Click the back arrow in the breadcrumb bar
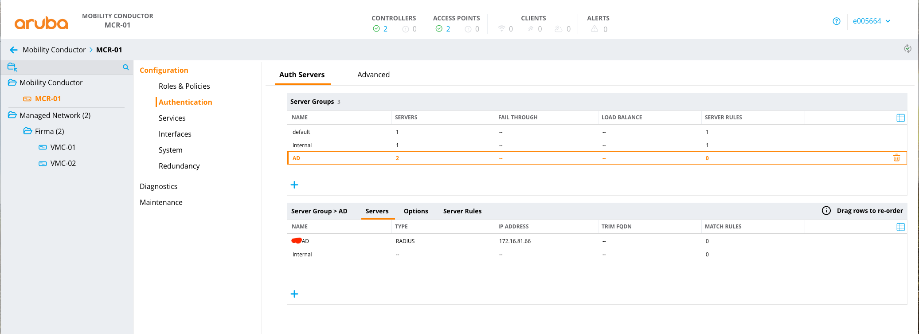 (x=14, y=50)
